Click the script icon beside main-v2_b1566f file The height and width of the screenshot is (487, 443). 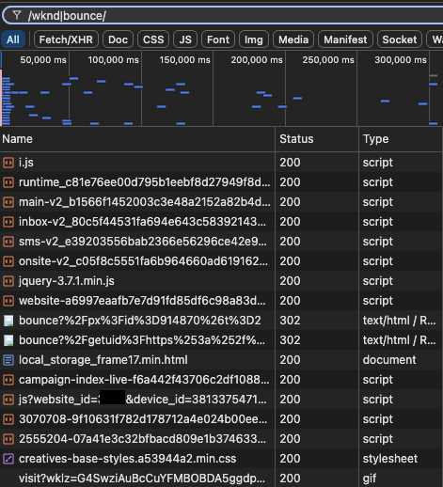8,202
